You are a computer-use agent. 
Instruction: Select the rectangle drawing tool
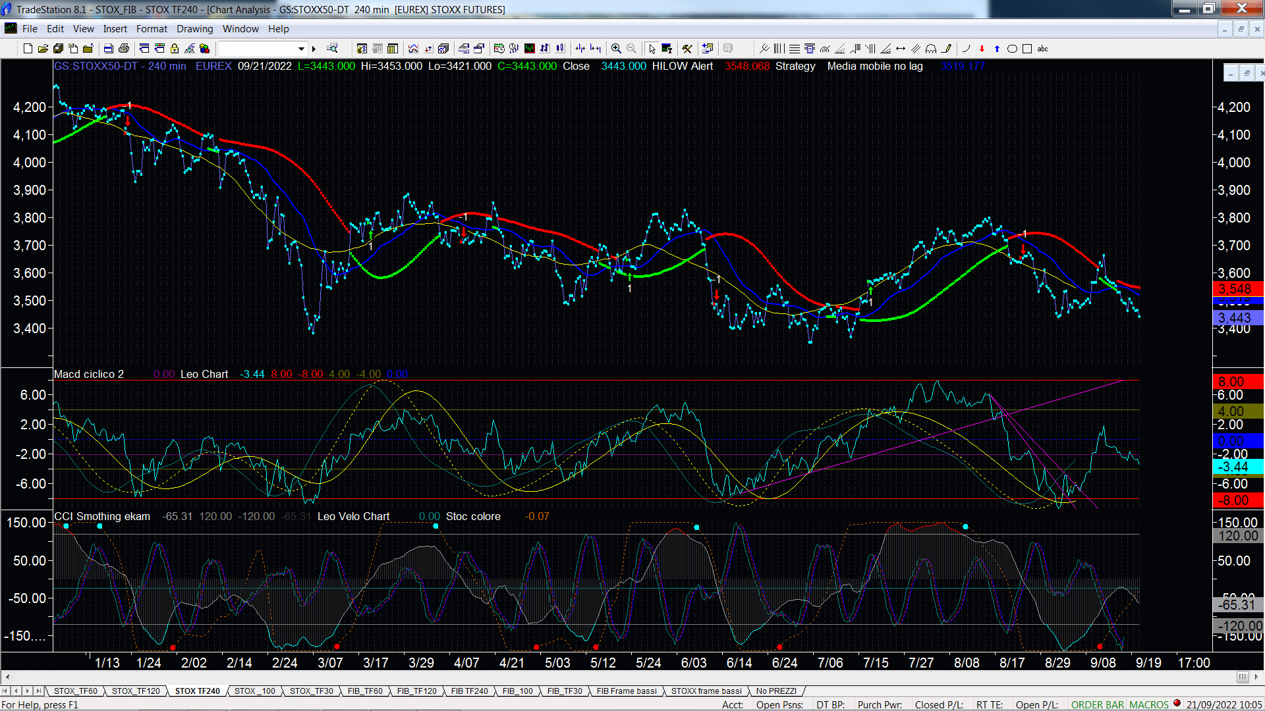[1027, 49]
